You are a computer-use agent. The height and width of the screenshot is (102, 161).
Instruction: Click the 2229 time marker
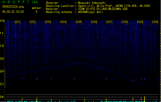click(140, 22)
